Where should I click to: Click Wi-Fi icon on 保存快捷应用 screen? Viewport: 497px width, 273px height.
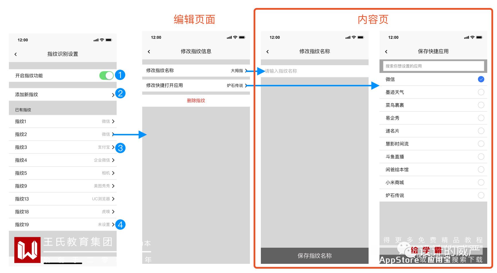(472, 37)
